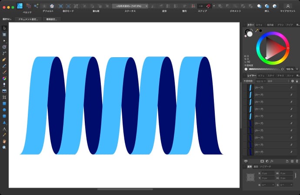Activate the Zoom magnifier tool
Viewport: 300px width, 195px height.
click(4, 147)
